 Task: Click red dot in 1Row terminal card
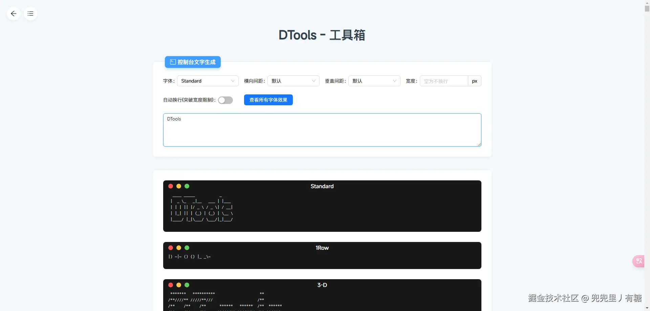pos(171,248)
